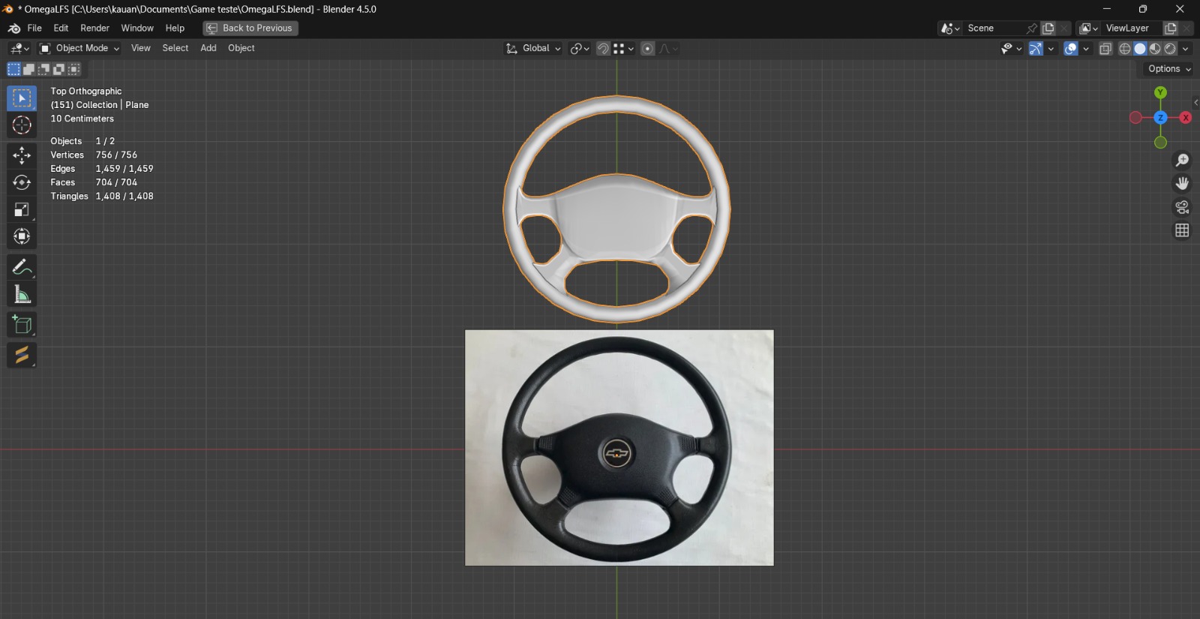1200x619 pixels.
Task: Toggle the camera view icon
Action: 1182,207
